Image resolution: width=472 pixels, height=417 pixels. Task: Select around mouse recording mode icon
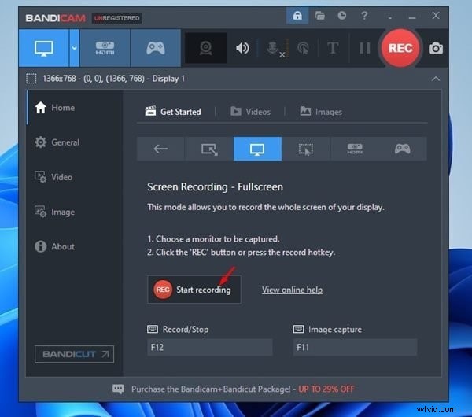pyautogui.click(x=306, y=149)
